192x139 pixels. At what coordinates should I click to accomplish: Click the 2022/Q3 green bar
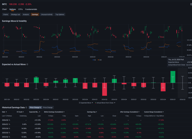tap(36, 80)
